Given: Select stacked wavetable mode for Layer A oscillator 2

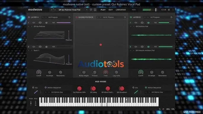Looking at the screenshot, I should point(40,47).
